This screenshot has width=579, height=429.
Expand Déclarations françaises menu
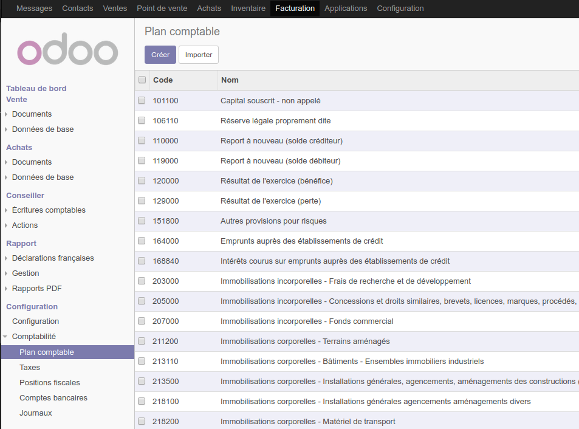point(53,258)
